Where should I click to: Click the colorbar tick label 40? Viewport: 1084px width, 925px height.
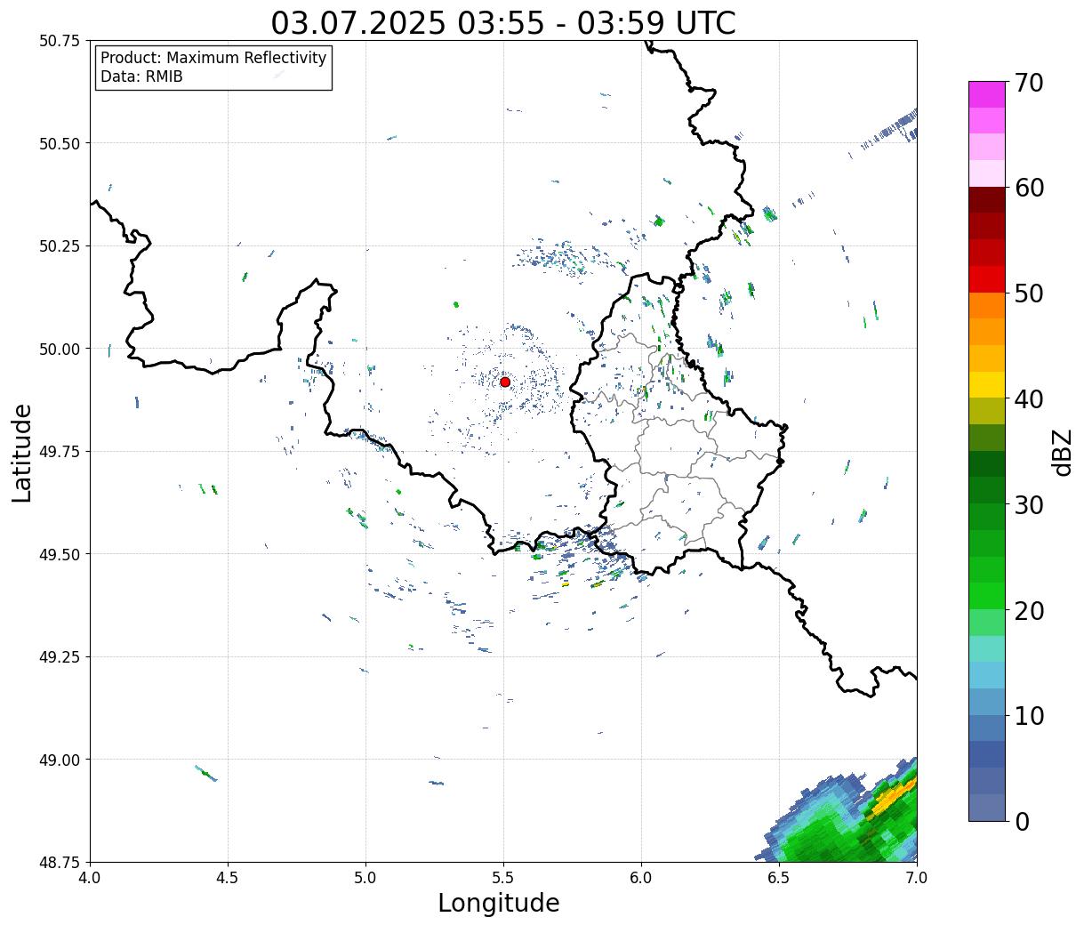[1028, 398]
